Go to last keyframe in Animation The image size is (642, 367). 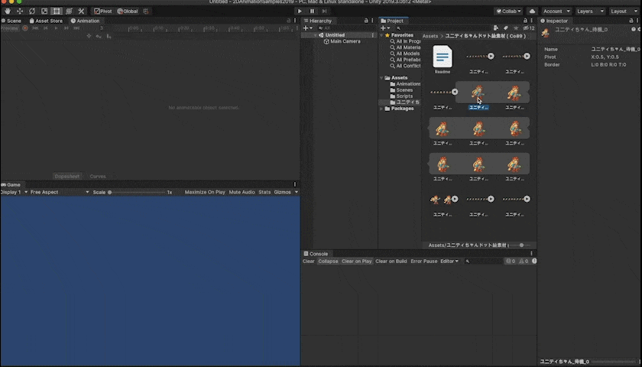[x=76, y=28]
